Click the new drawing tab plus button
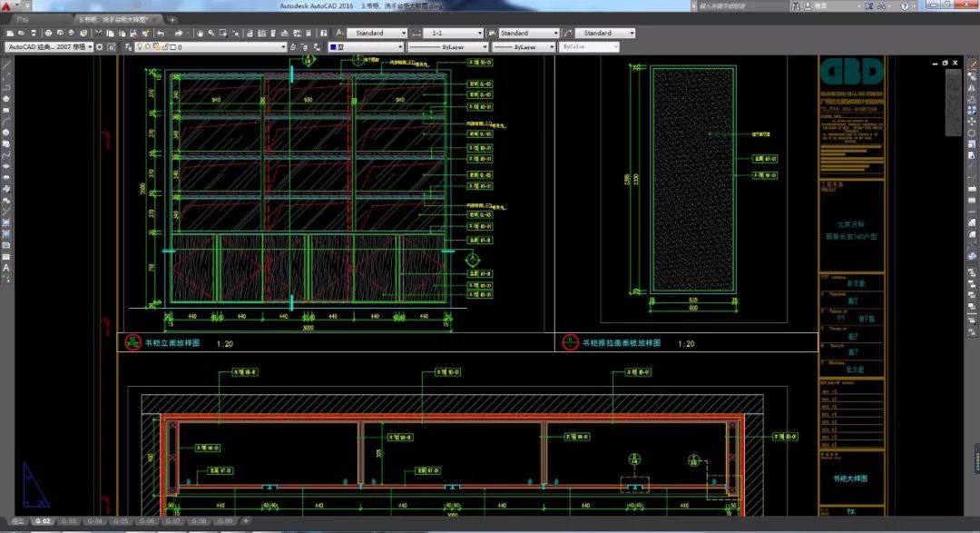Screen dimensions: 980x533 point(172,18)
